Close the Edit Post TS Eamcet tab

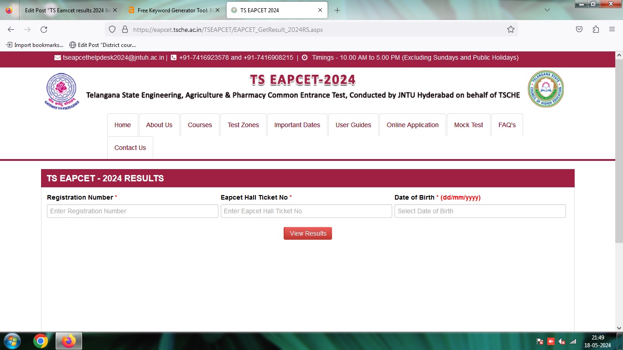pos(114,10)
